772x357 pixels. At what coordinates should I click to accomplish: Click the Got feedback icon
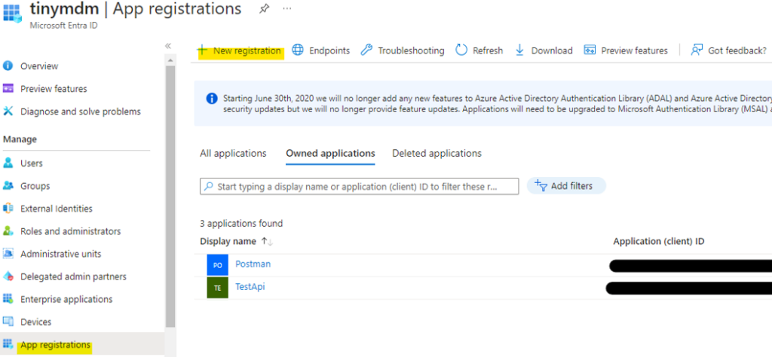(x=697, y=50)
